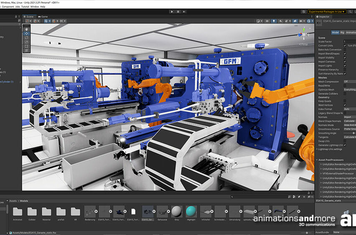The width and height of the screenshot is (356, 235).
Task: Open the scene camera settings icon
Action: (301, 21)
